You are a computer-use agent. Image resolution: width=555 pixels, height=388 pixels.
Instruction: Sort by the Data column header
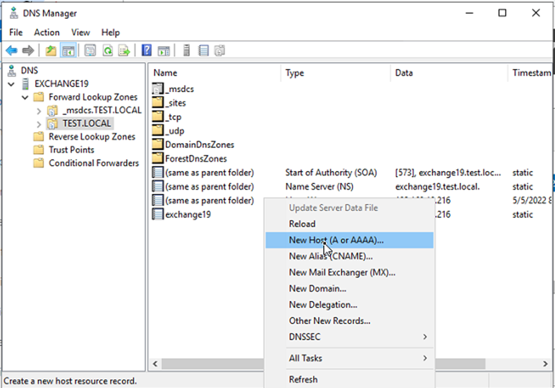point(449,73)
